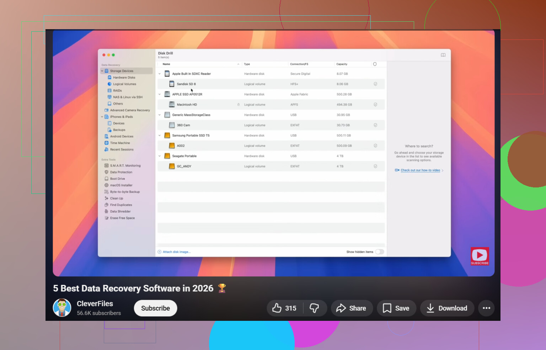Collapse the Storage Devices sidebar section

[102, 71]
